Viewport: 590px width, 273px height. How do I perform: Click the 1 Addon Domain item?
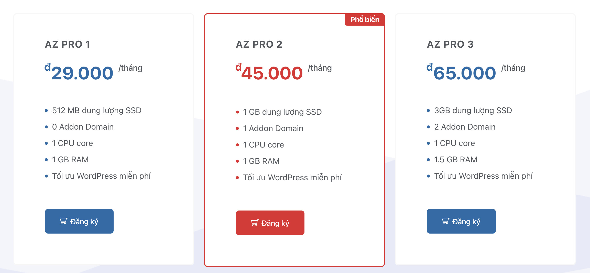coord(273,128)
